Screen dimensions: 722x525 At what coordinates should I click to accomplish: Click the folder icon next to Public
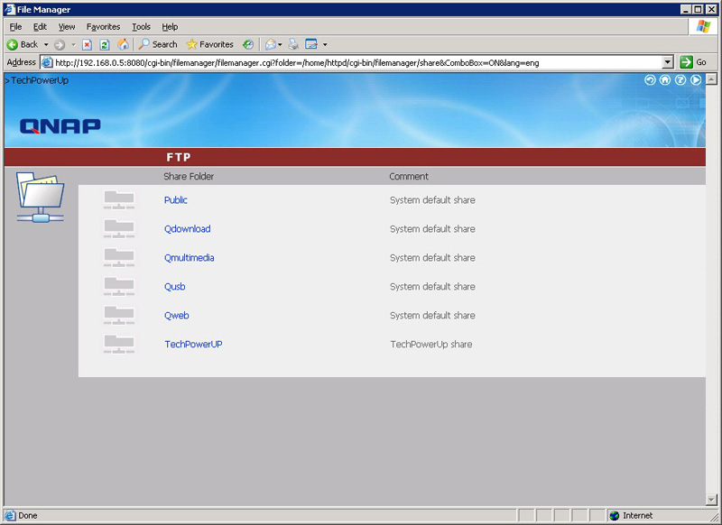119,200
